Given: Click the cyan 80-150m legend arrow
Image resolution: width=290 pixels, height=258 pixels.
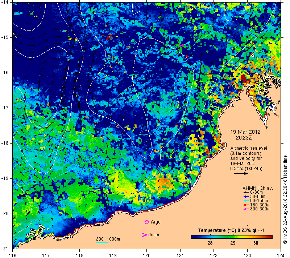Looking at the screenshot, I should 246,201.
